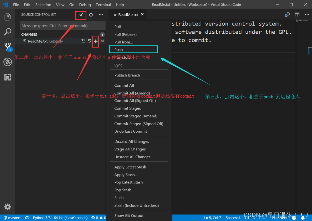This screenshot has height=221, width=312.
Task: Click Open File icon for ReadMe.txt
Action: (x=83, y=41)
